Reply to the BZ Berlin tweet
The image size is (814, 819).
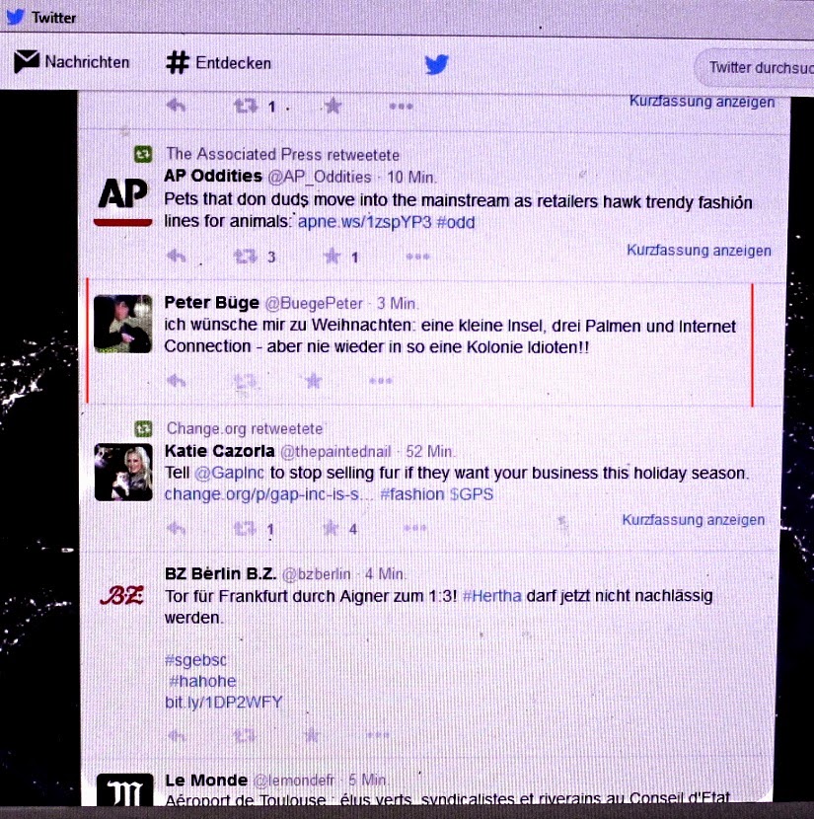coord(177,735)
